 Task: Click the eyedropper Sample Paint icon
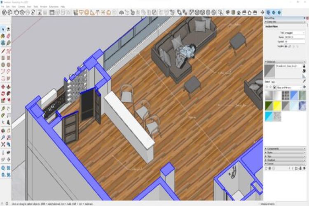[304, 82]
